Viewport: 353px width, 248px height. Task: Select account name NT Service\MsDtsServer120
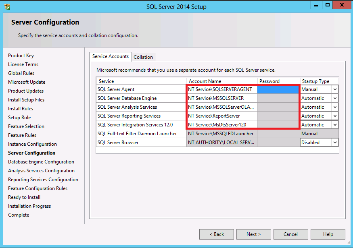click(x=222, y=125)
